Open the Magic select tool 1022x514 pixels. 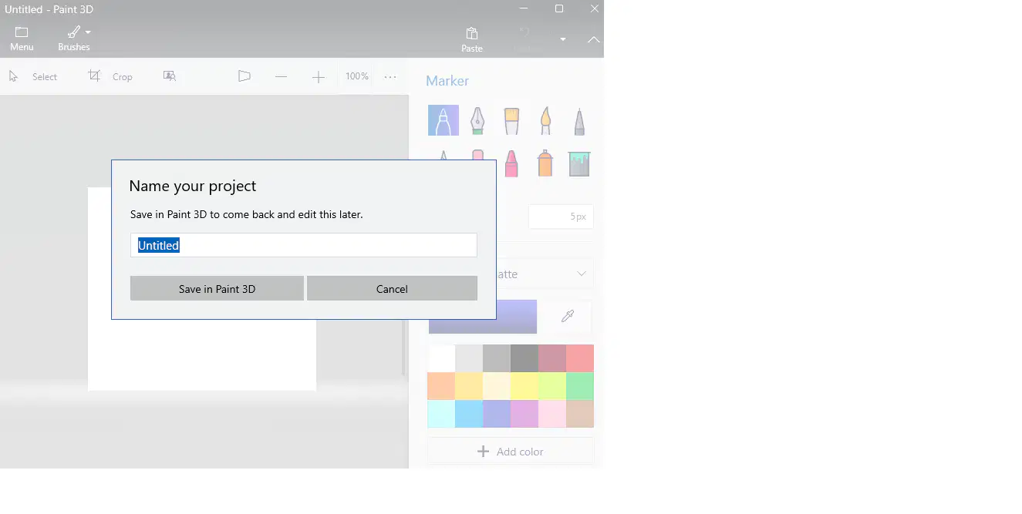click(x=170, y=76)
